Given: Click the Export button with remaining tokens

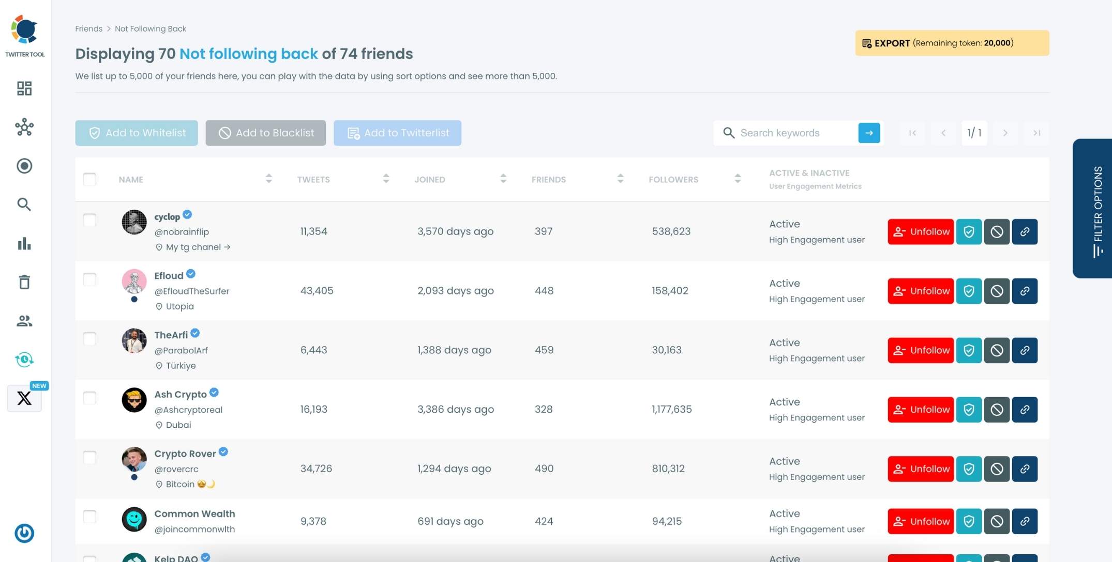Looking at the screenshot, I should click(x=952, y=43).
